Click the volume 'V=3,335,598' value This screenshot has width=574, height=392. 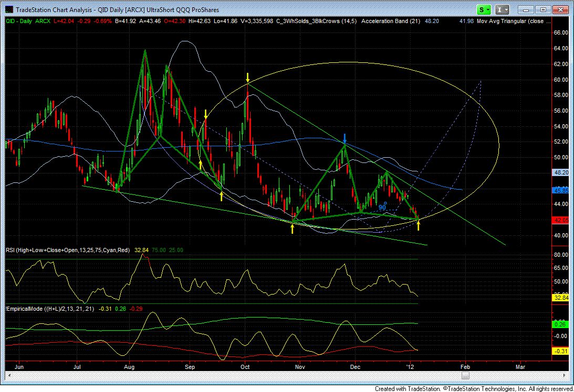pos(257,21)
